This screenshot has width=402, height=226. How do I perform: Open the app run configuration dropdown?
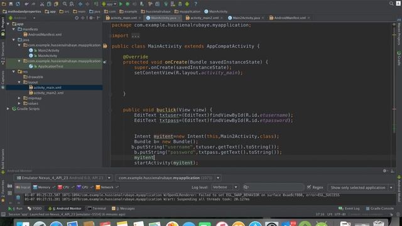(109, 4)
